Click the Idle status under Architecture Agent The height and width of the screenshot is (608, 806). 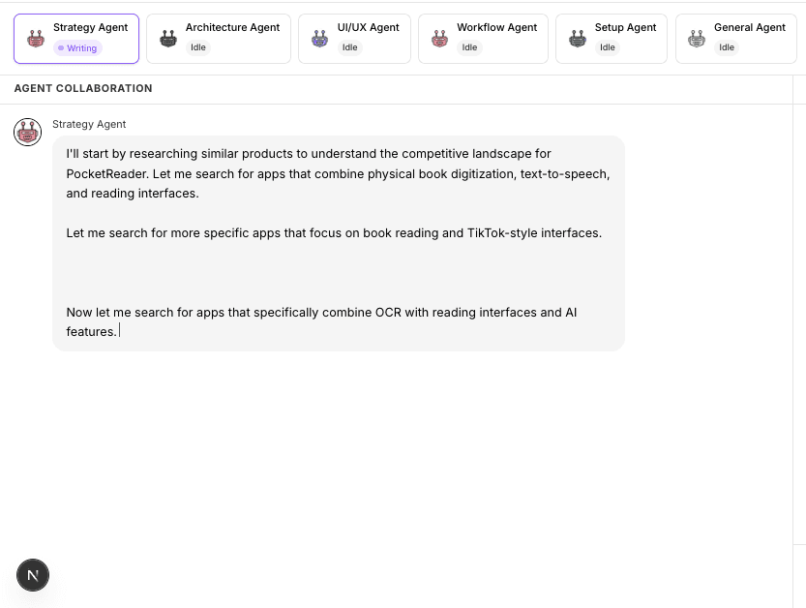click(x=197, y=46)
